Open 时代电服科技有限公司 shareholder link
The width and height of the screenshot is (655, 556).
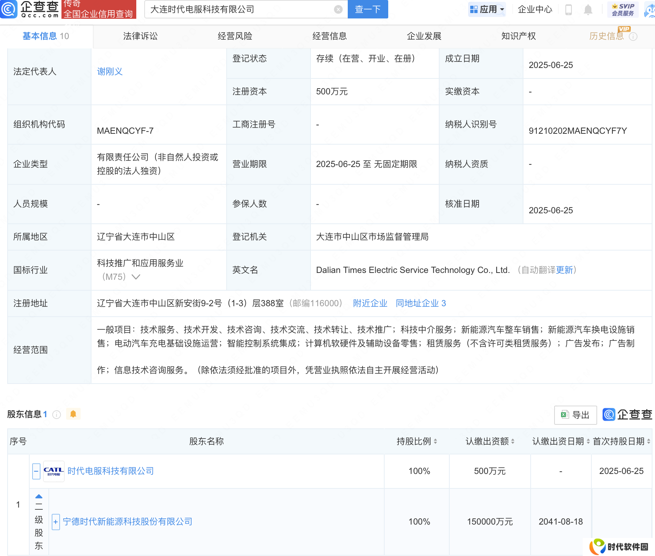(x=111, y=471)
